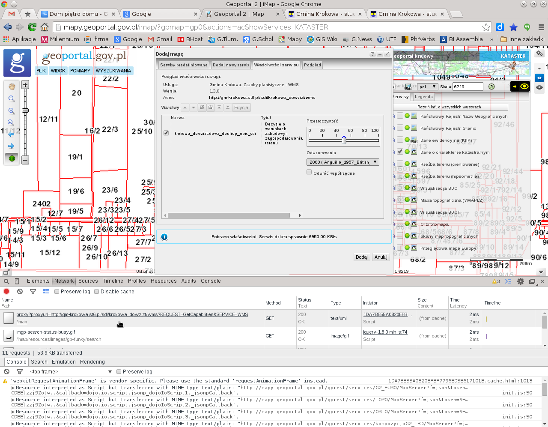The image size is (548, 427).
Task: Open the pol language dropdown
Action: coord(427,87)
